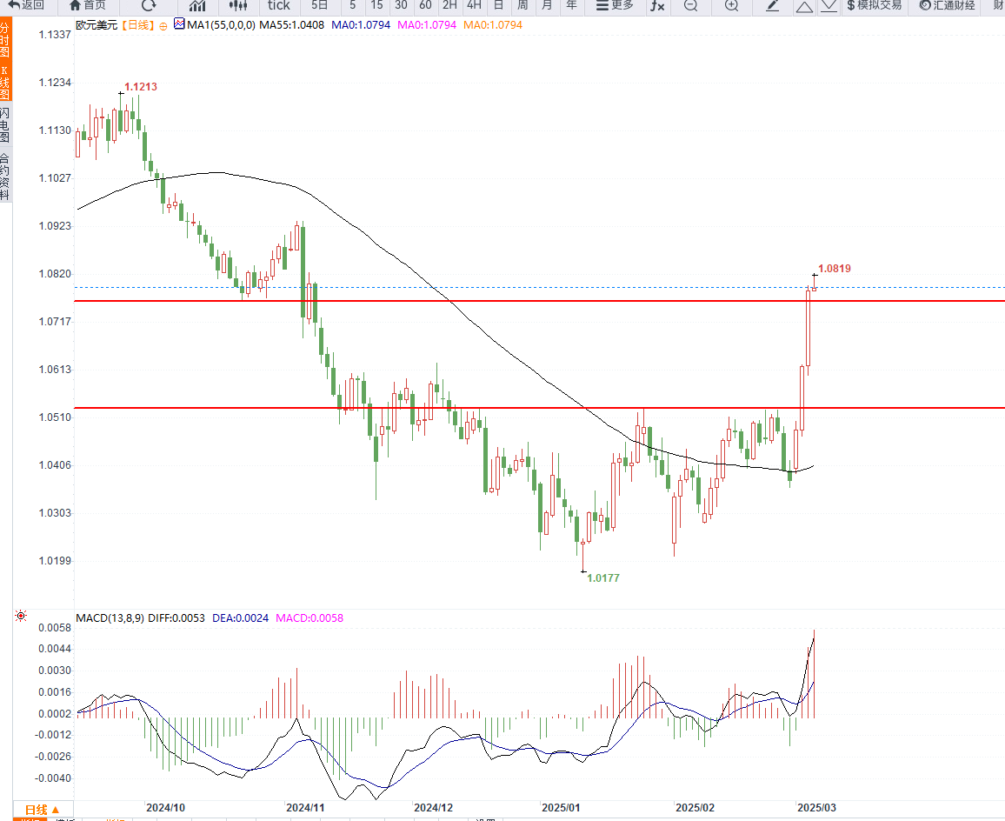Select the 2H timeframe
Screen dimensions: 1005x821
(450, 6)
